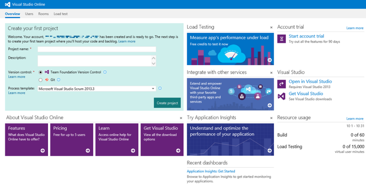Open Measure app's performance under load banner
Screen dimensions: 366x186
point(231,49)
